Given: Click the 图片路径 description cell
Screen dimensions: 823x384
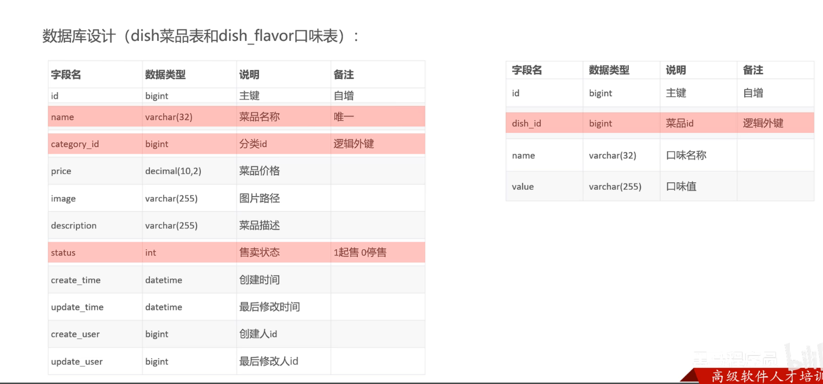Looking at the screenshot, I should click(x=259, y=199).
